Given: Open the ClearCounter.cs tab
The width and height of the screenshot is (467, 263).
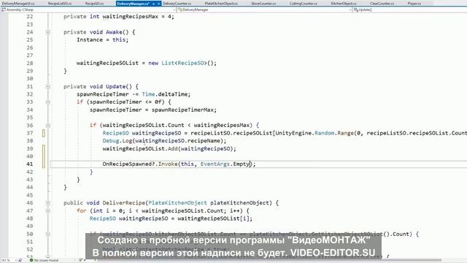Looking at the screenshot, I should (382, 4).
